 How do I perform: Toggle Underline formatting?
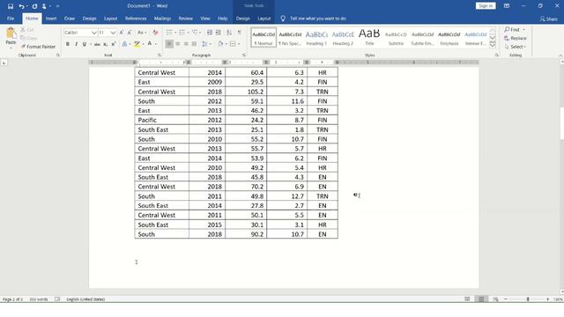click(x=85, y=44)
